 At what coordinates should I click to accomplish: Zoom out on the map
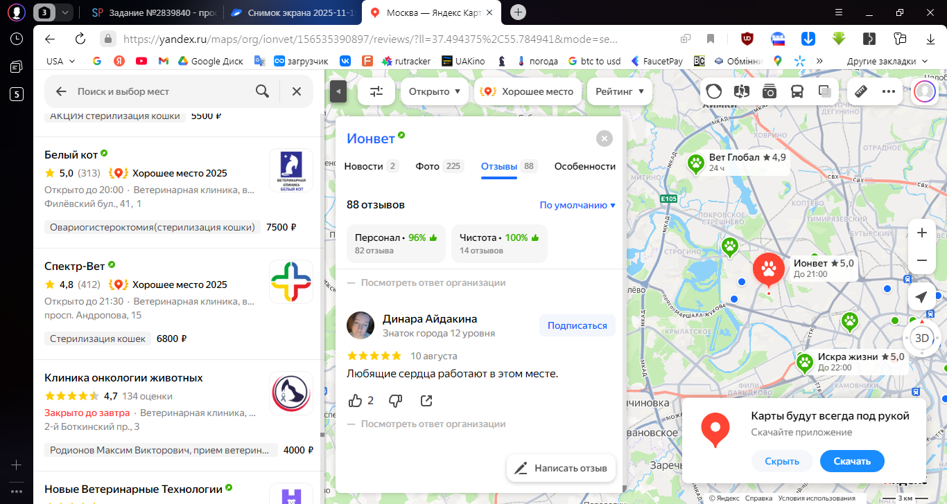922,261
